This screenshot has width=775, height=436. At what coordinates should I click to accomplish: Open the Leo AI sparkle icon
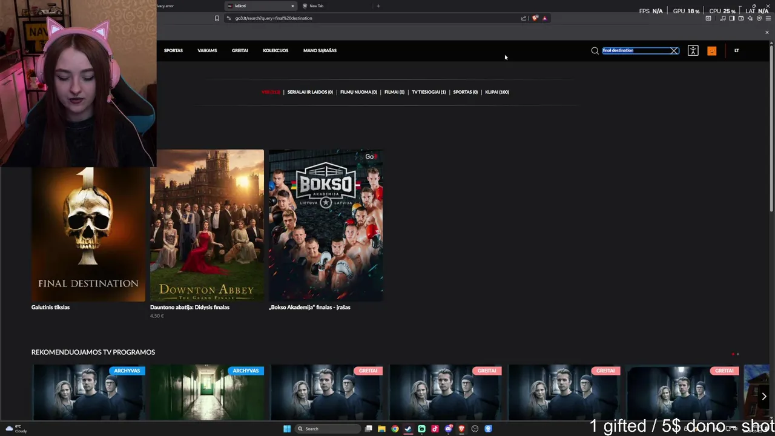click(x=750, y=18)
